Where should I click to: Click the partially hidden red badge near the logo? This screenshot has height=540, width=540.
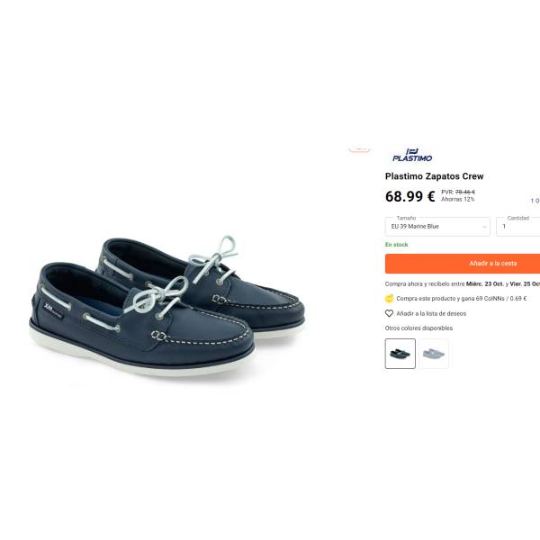click(x=359, y=149)
